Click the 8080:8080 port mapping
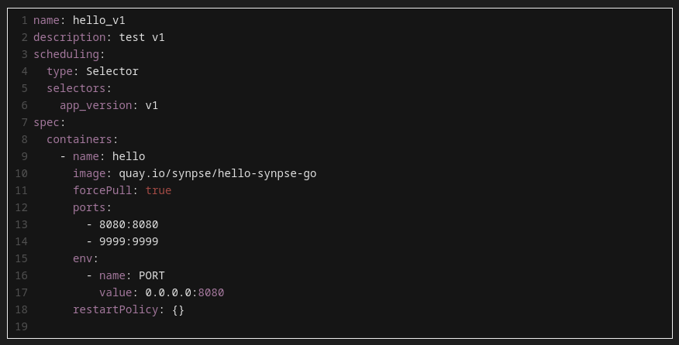The width and height of the screenshot is (679, 345). [x=129, y=224]
